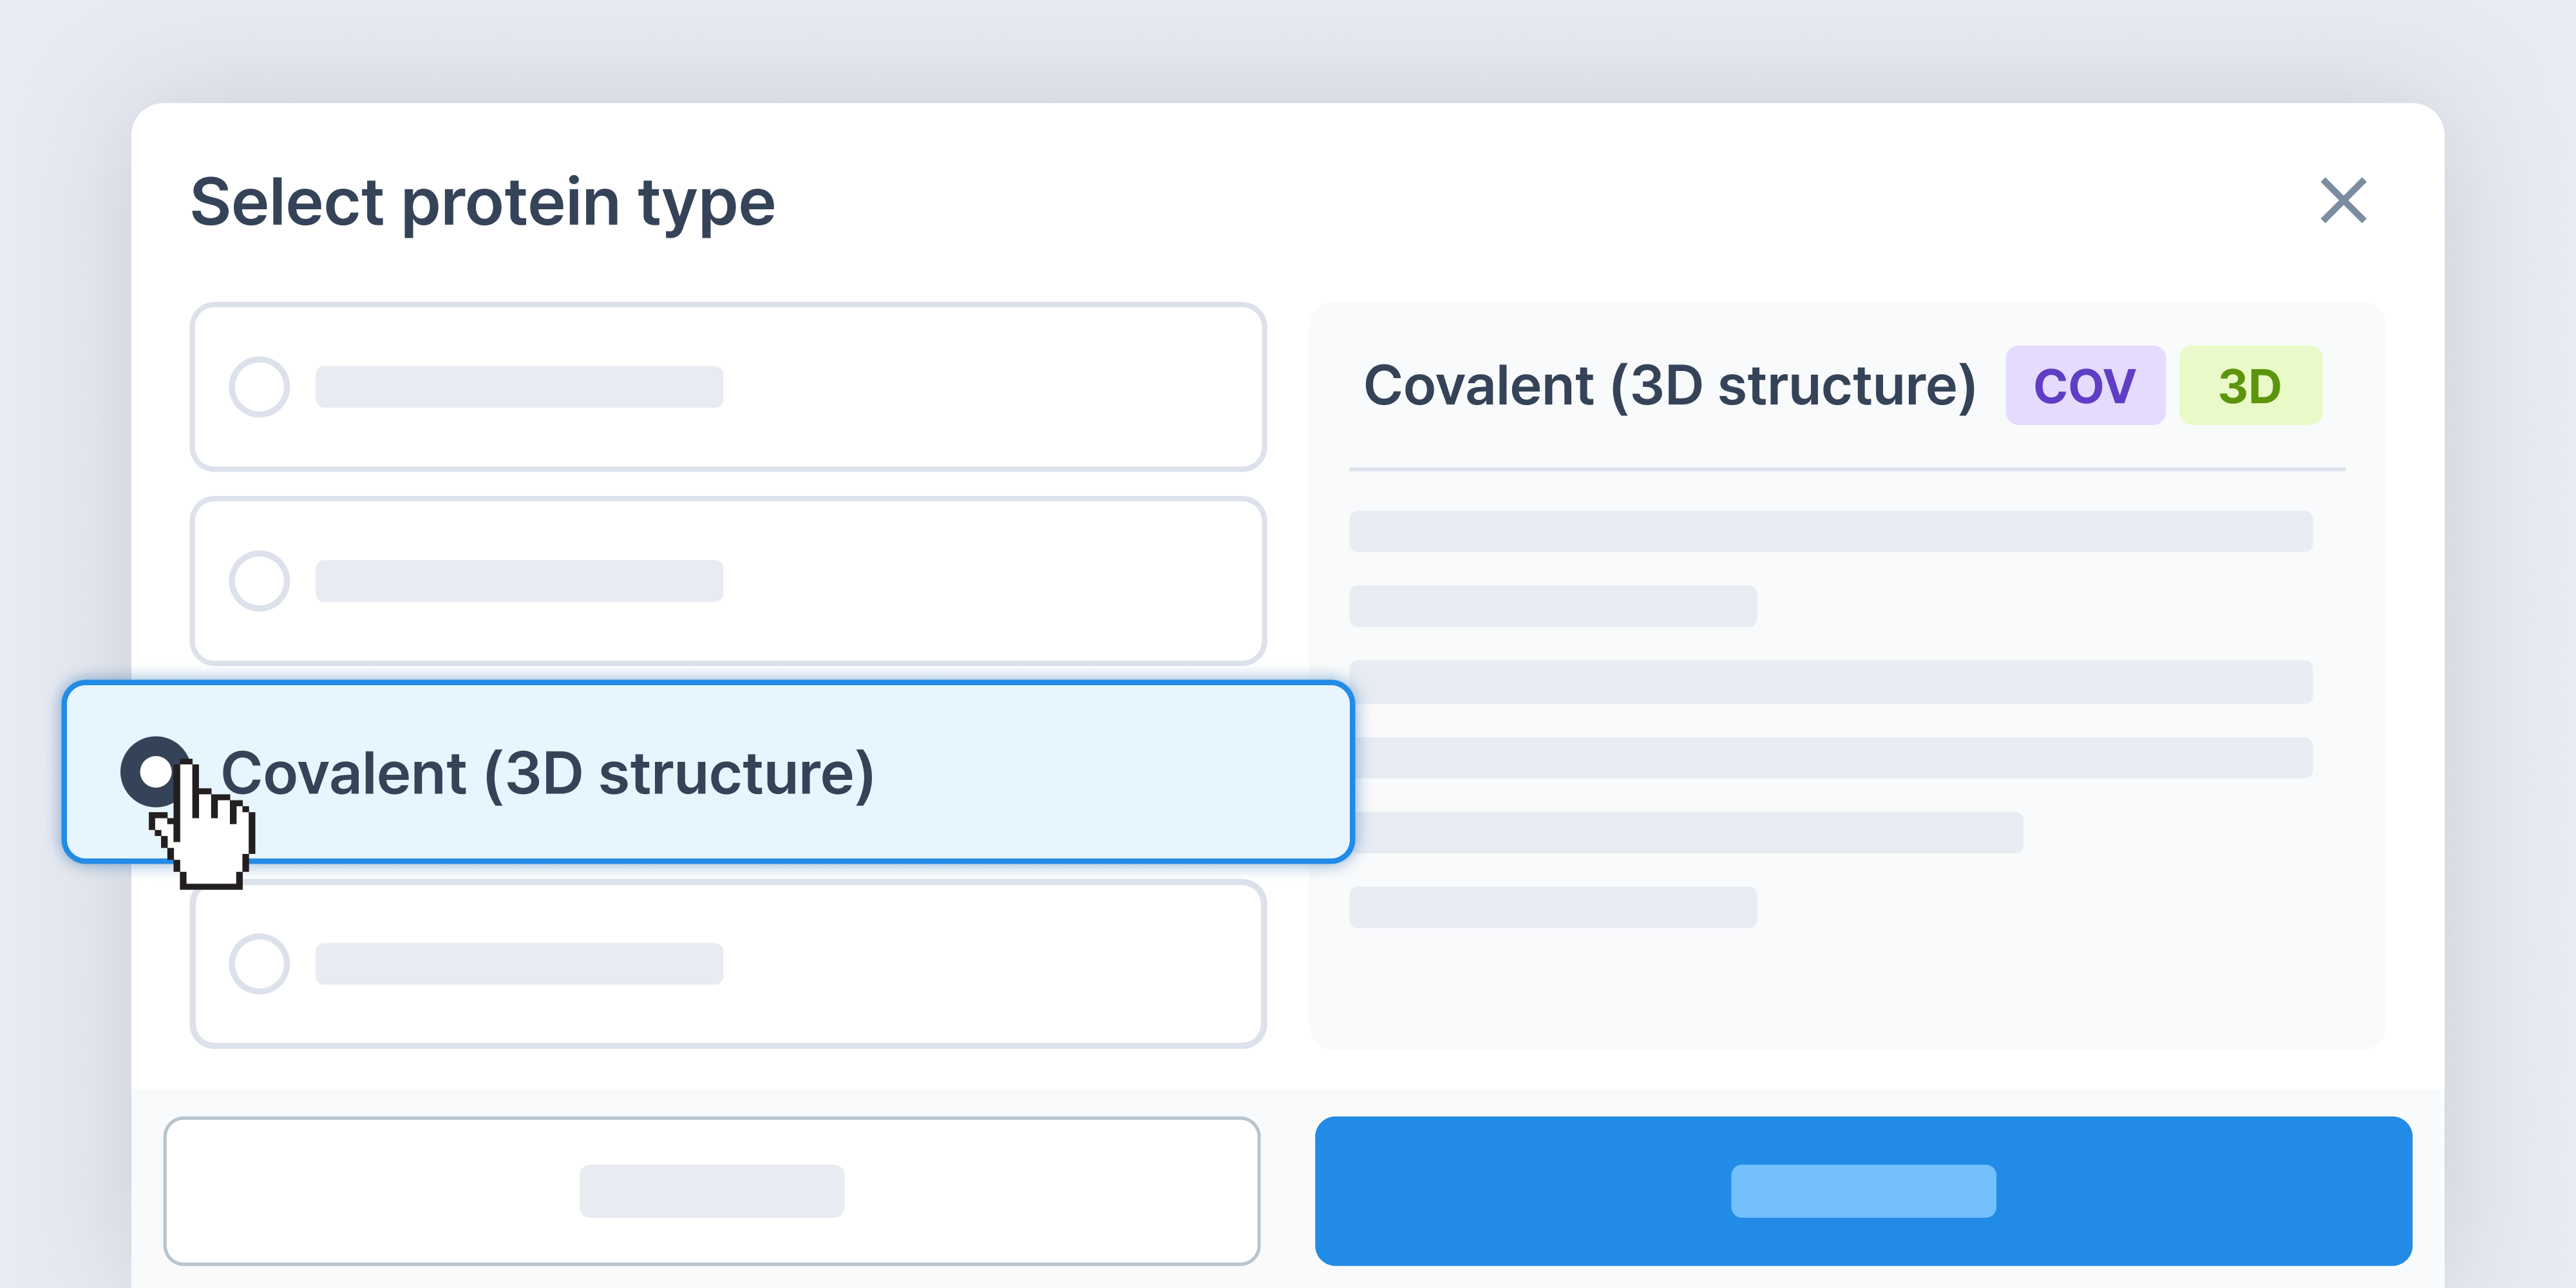2576x1288 pixels.
Task: Click empty area of the details panel below text
Action: 1846,990
